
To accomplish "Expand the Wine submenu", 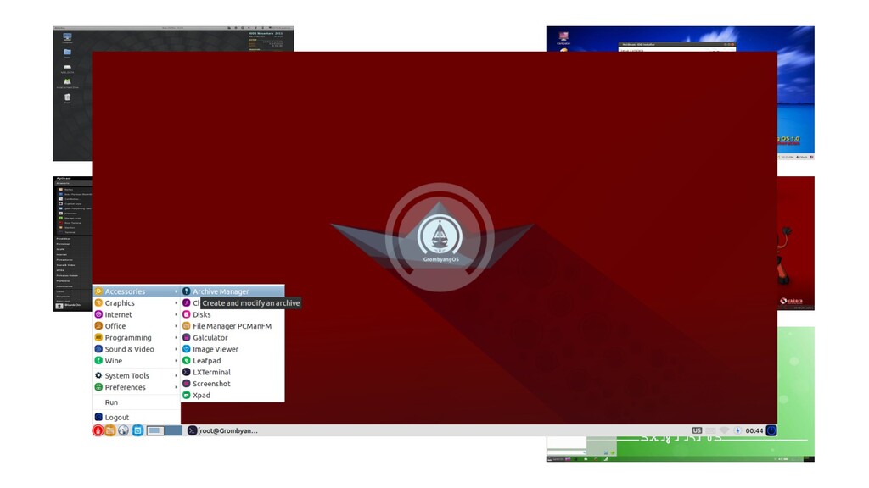I will coord(137,361).
